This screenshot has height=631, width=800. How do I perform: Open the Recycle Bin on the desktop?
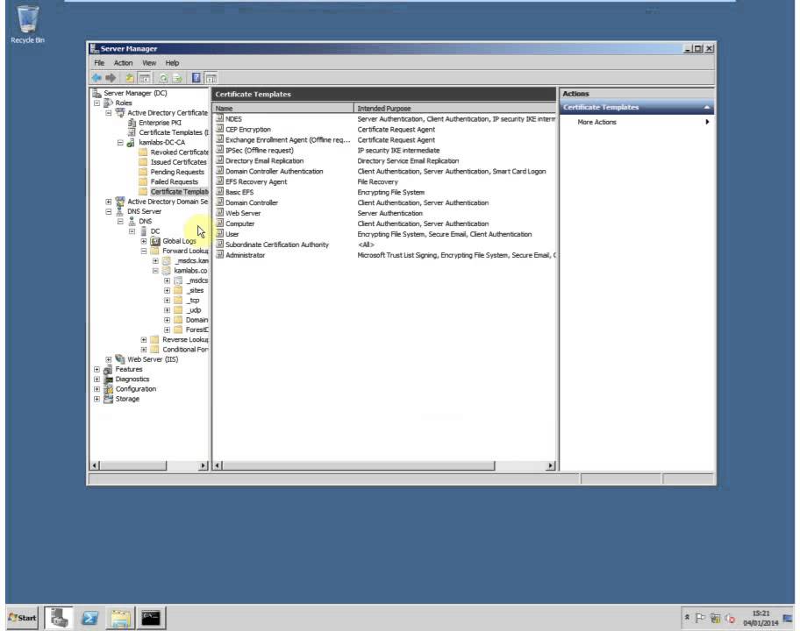pyautogui.click(x=27, y=24)
